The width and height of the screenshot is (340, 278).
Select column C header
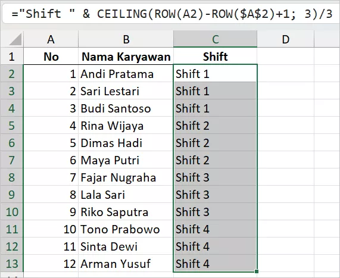tap(215, 39)
